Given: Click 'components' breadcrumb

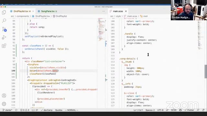Looking at the screenshot, I should [23, 16].
